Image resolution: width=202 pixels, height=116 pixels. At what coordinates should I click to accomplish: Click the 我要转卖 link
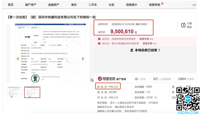click(154, 5)
